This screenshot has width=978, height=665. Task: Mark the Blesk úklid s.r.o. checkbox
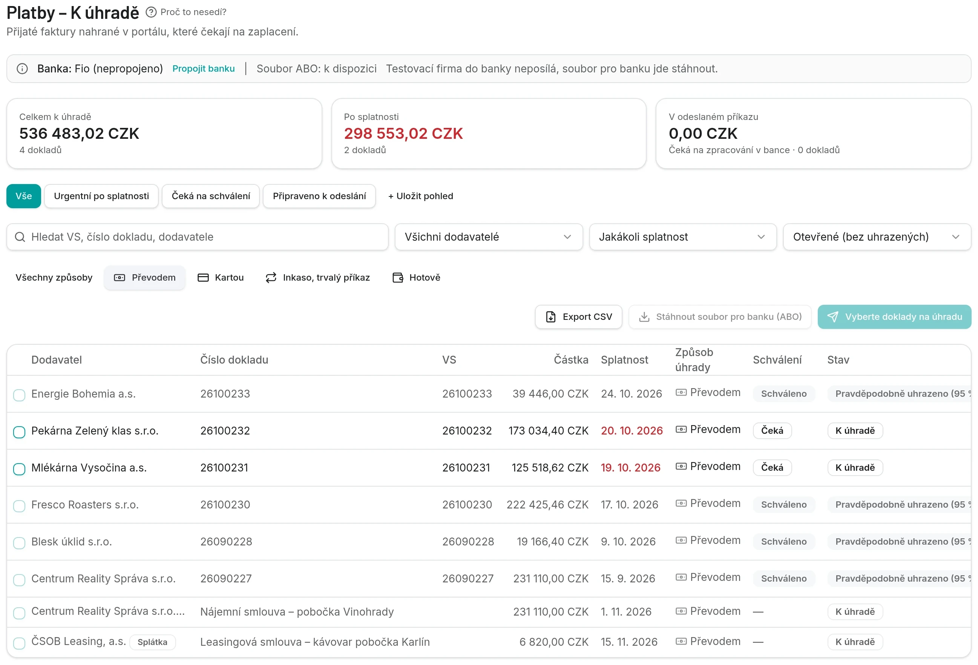(19, 544)
